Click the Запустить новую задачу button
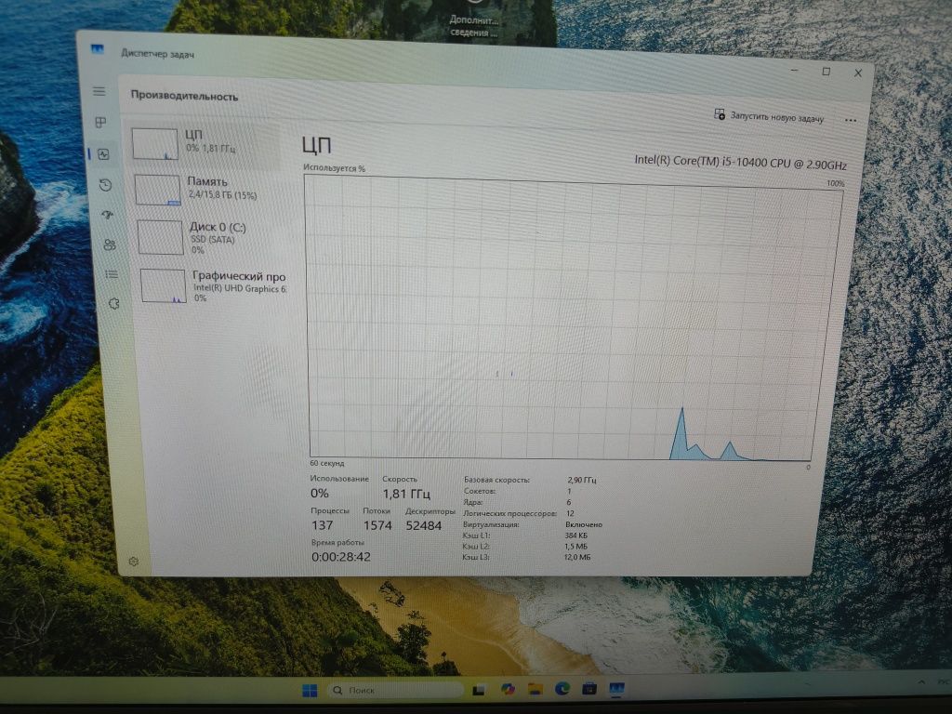 click(x=770, y=116)
